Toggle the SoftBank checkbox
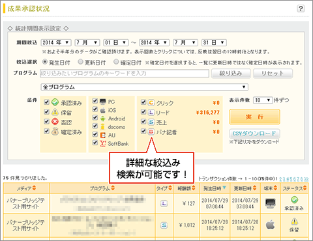This screenshot has width=313, height=241. pyautogui.click(x=95, y=143)
